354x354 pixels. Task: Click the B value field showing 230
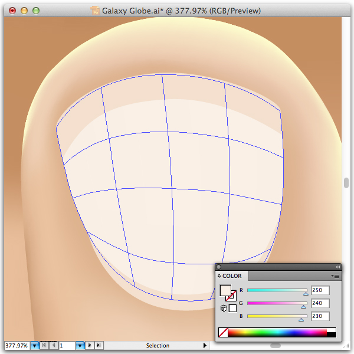point(320,316)
